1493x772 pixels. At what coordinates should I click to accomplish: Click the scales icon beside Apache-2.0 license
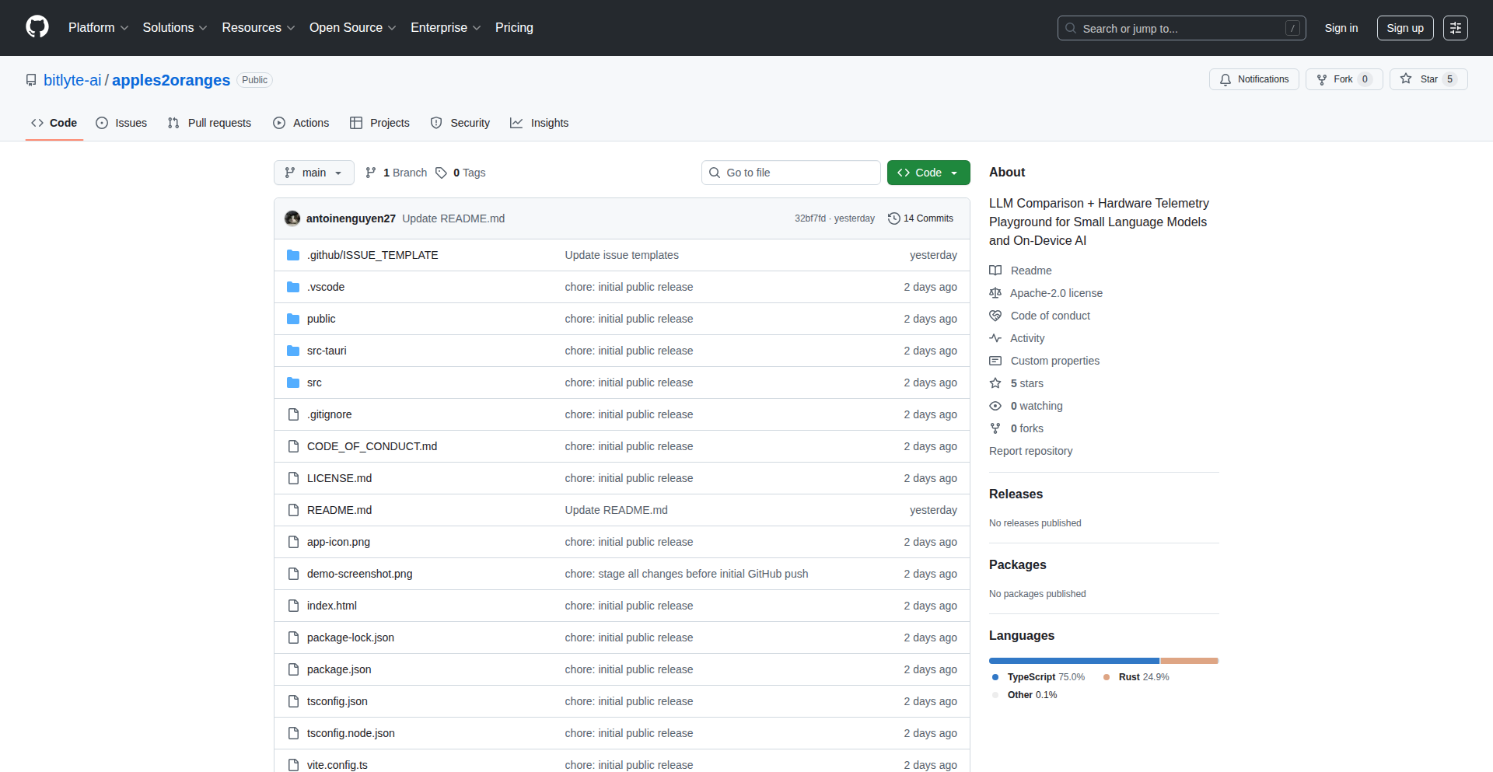995,293
